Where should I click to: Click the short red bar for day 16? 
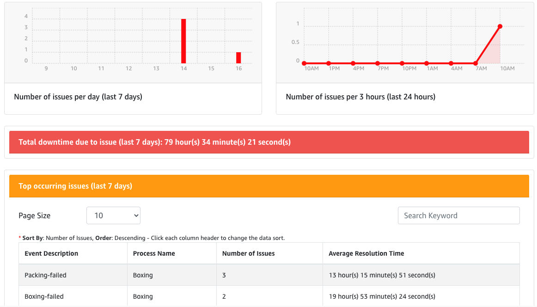(238, 56)
